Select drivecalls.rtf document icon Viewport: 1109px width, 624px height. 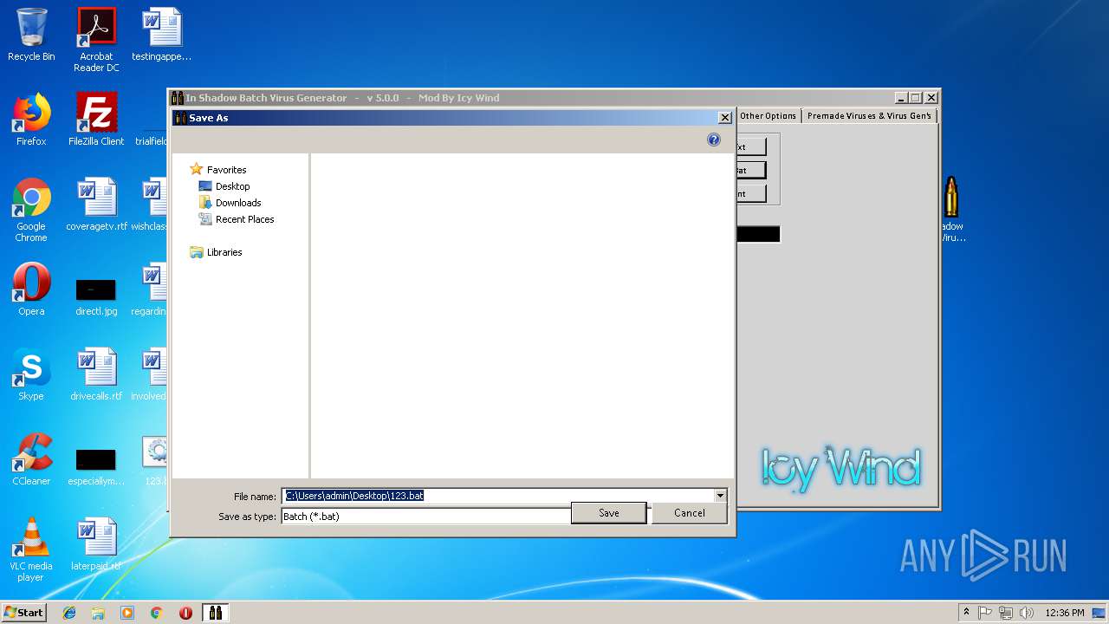(x=96, y=374)
